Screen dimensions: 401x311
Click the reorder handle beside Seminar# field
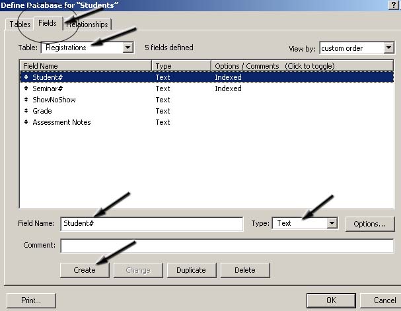26,88
